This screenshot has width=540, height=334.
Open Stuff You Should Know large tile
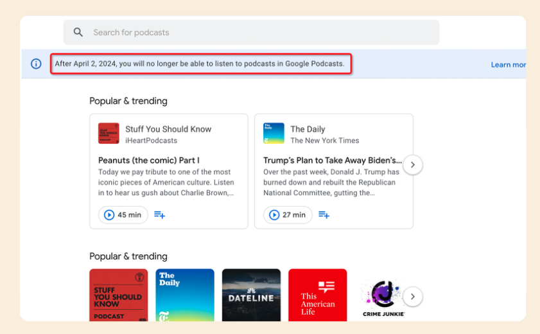point(119,295)
